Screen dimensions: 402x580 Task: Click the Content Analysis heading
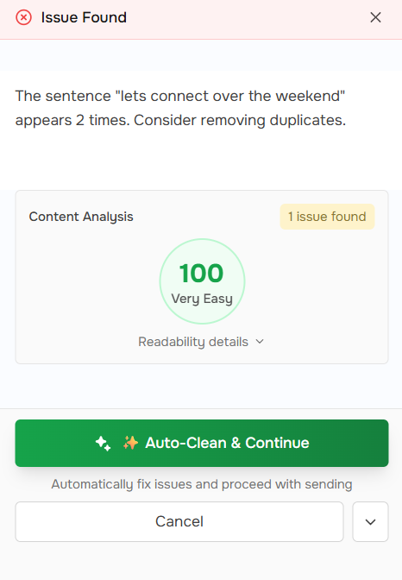pyautogui.click(x=81, y=217)
